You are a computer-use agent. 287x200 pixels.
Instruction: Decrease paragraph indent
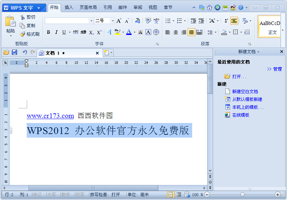pyautogui.click(x=193, y=21)
